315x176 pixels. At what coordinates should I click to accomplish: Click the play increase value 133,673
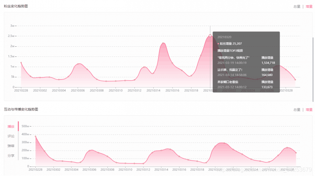click(267, 87)
